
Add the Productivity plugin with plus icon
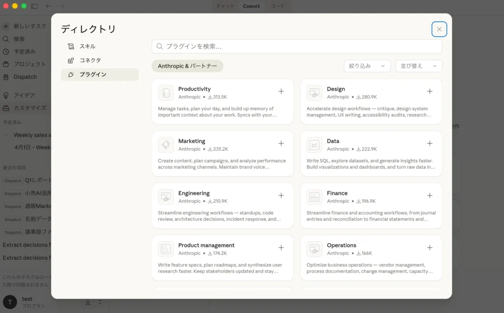[x=281, y=92]
